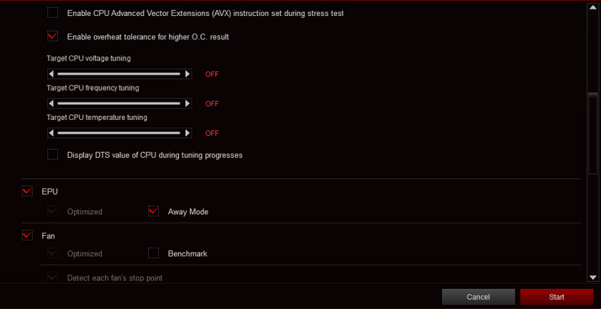Enable Display DTS value of CPU checkbox
The image size is (601, 309).
pos(53,155)
